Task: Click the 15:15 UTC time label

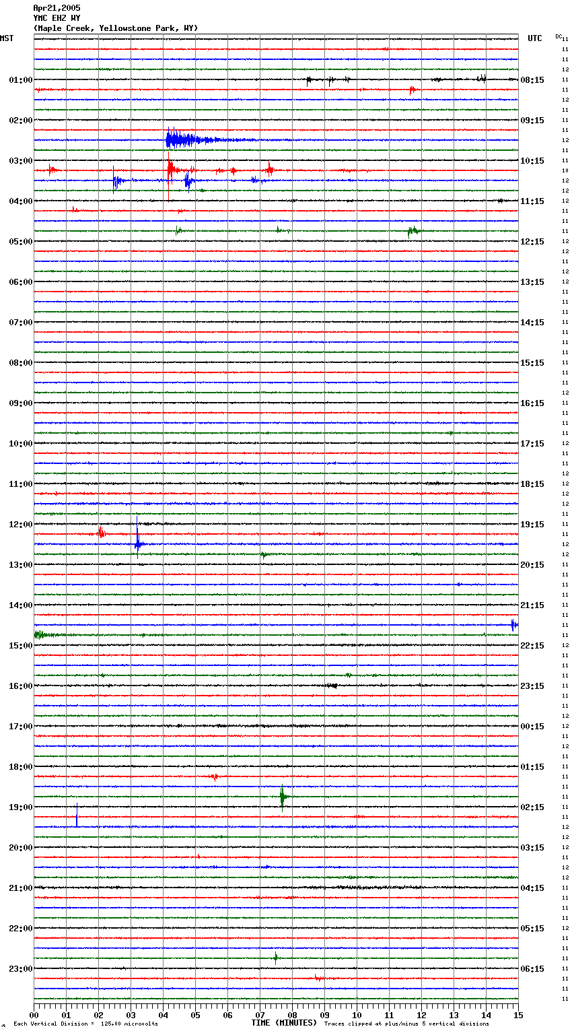Action: (532, 363)
